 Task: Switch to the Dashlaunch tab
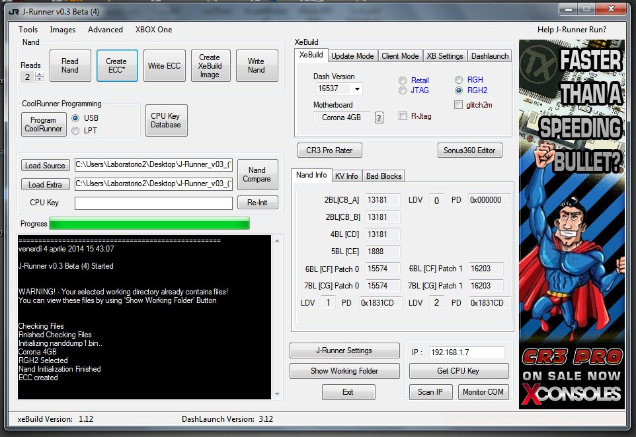490,56
